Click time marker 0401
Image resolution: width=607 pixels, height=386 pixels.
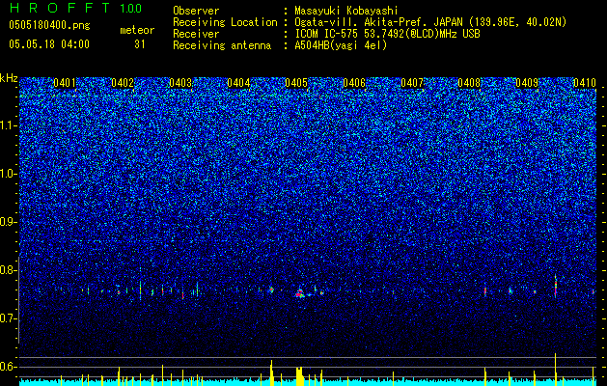(x=65, y=83)
